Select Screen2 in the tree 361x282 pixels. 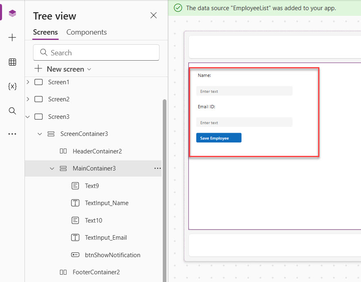tap(59, 99)
